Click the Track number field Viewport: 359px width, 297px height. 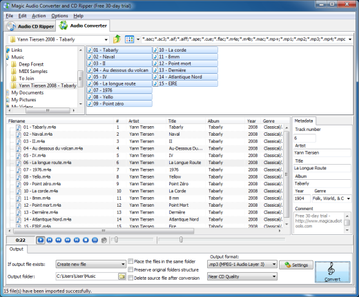coord(304,139)
